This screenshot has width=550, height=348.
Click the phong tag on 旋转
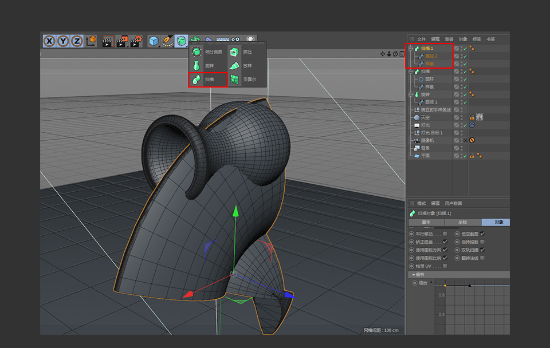pyautogui.click(x=472, y=94)
